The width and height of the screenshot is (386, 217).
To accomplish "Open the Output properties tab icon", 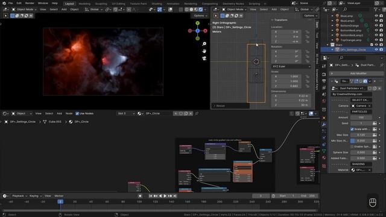I will point(324,81).
